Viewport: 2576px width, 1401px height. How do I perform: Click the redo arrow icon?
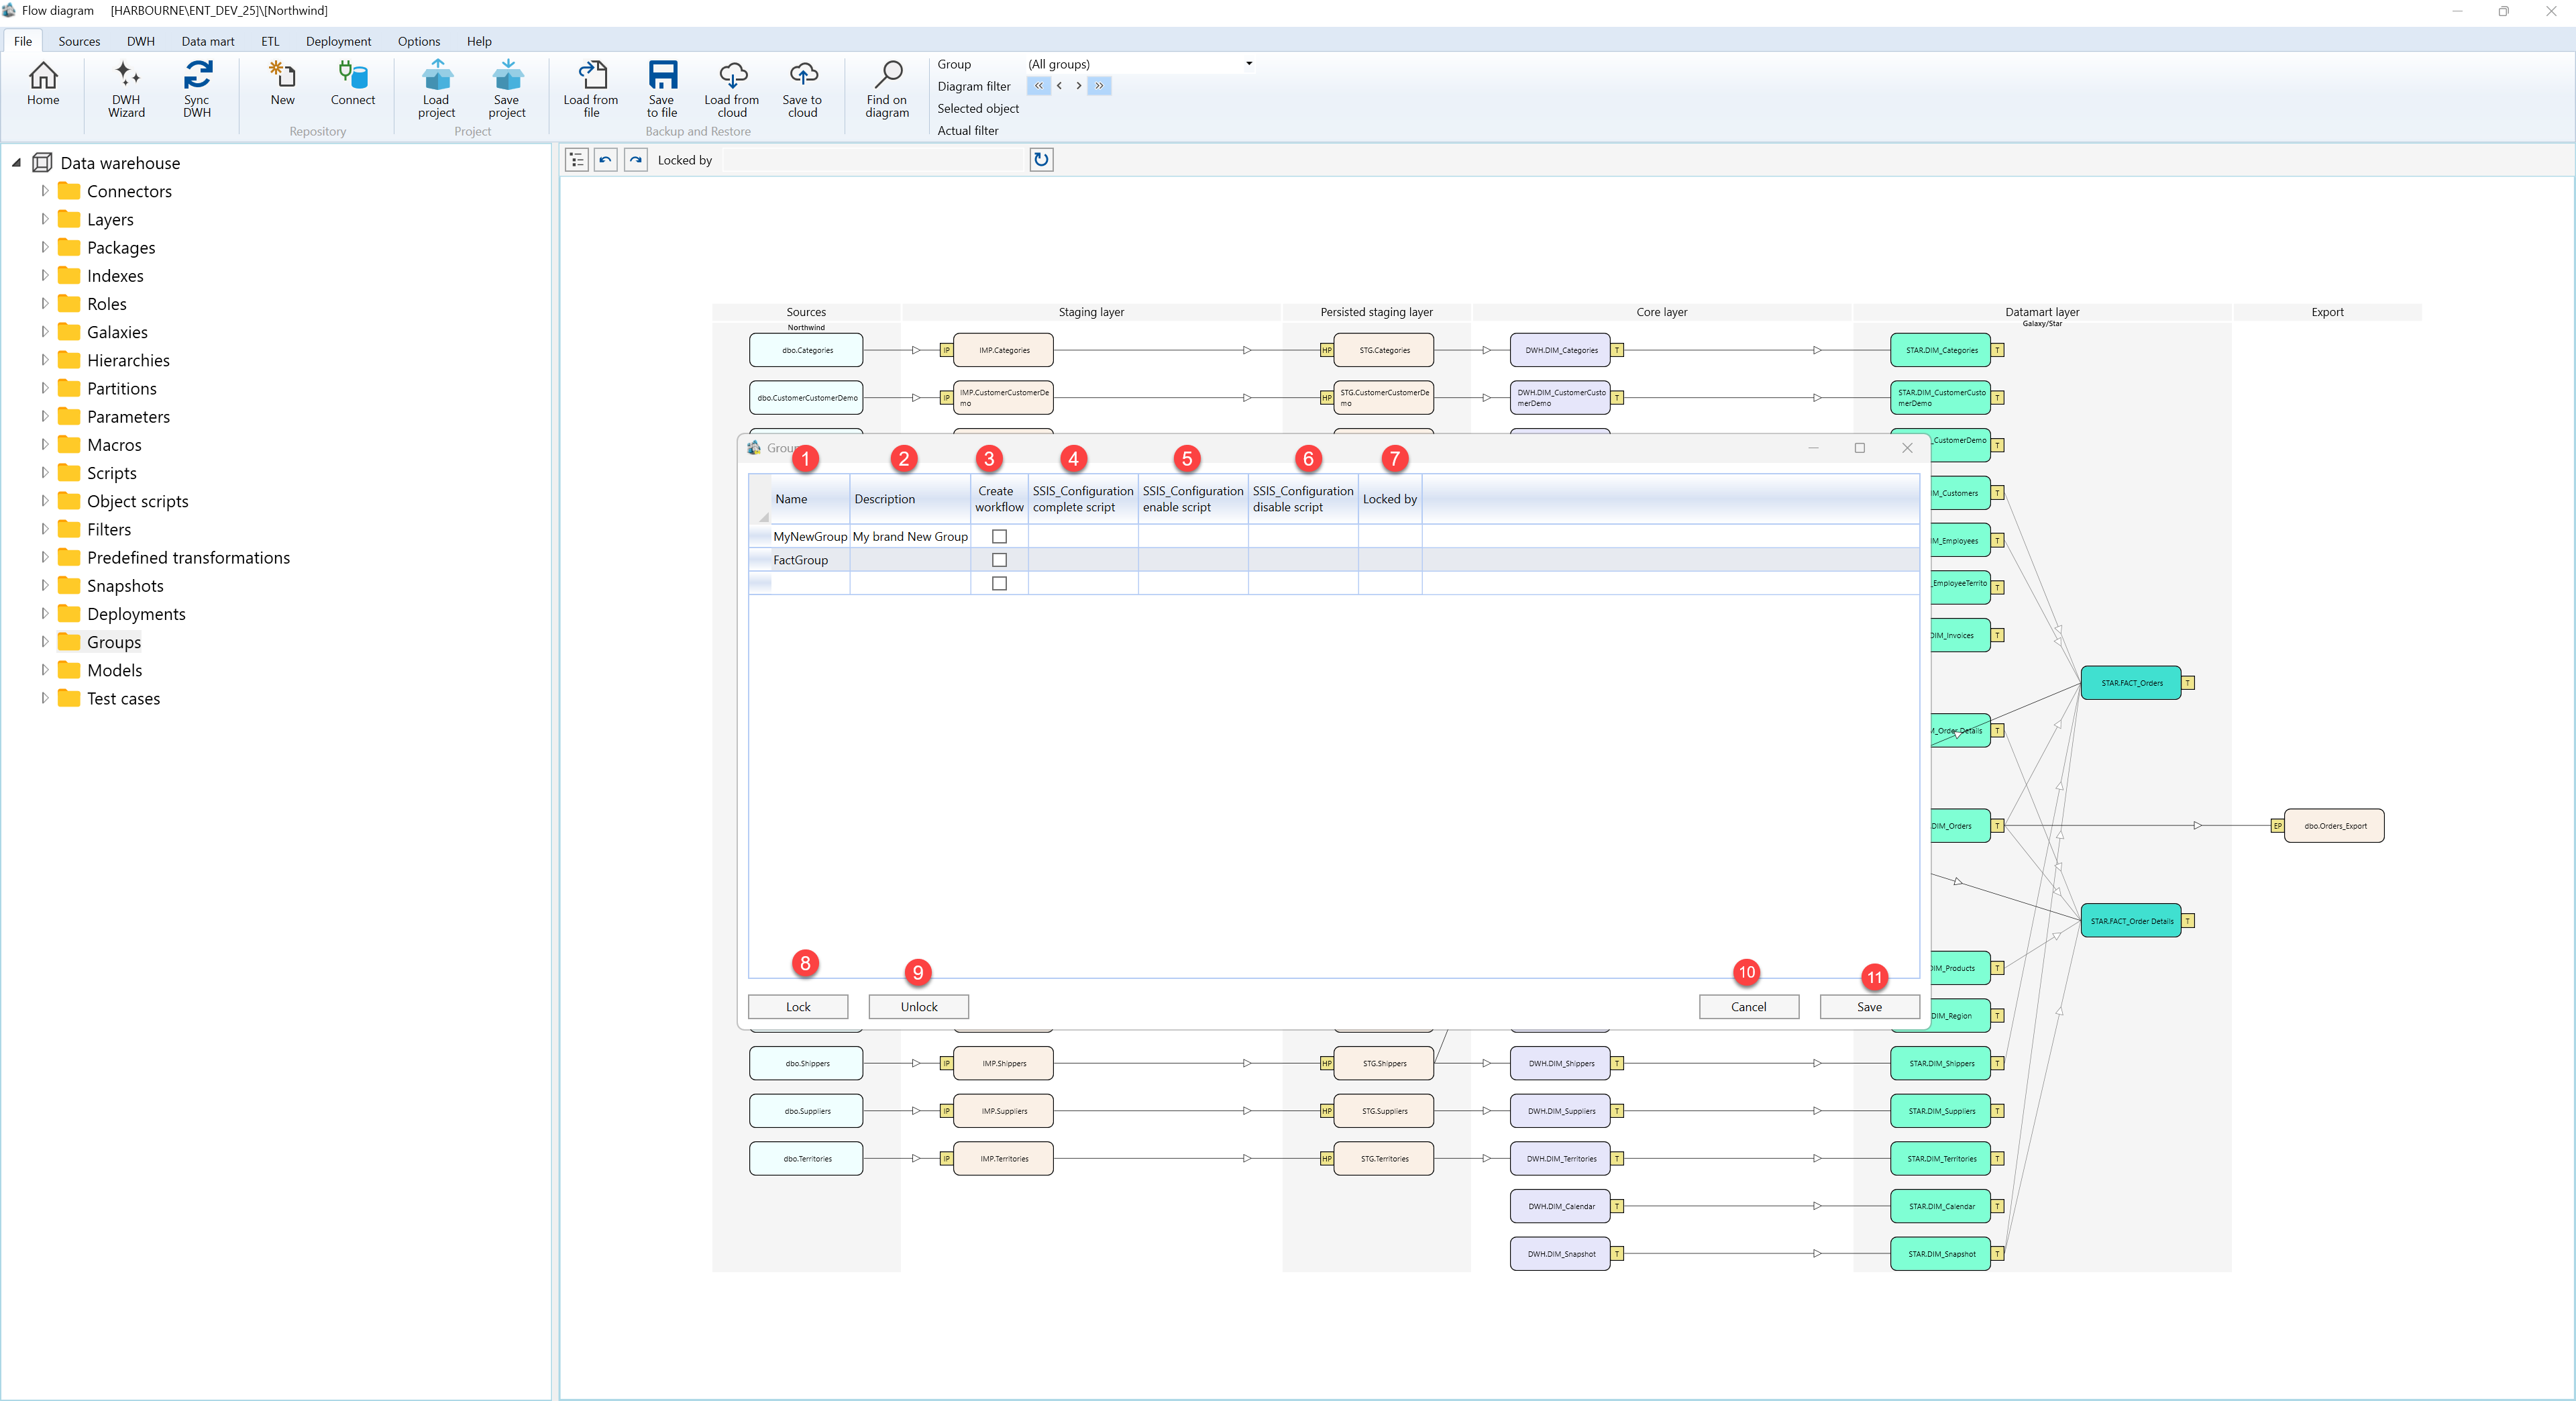(636, 160)
